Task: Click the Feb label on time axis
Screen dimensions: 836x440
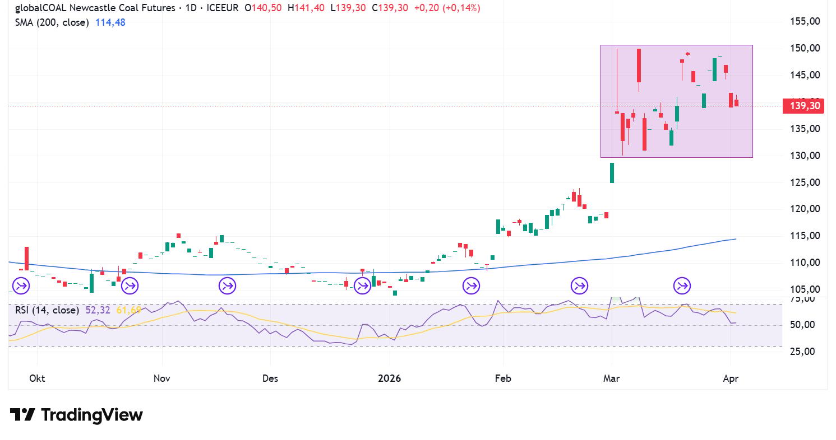Action: (504, 378)
